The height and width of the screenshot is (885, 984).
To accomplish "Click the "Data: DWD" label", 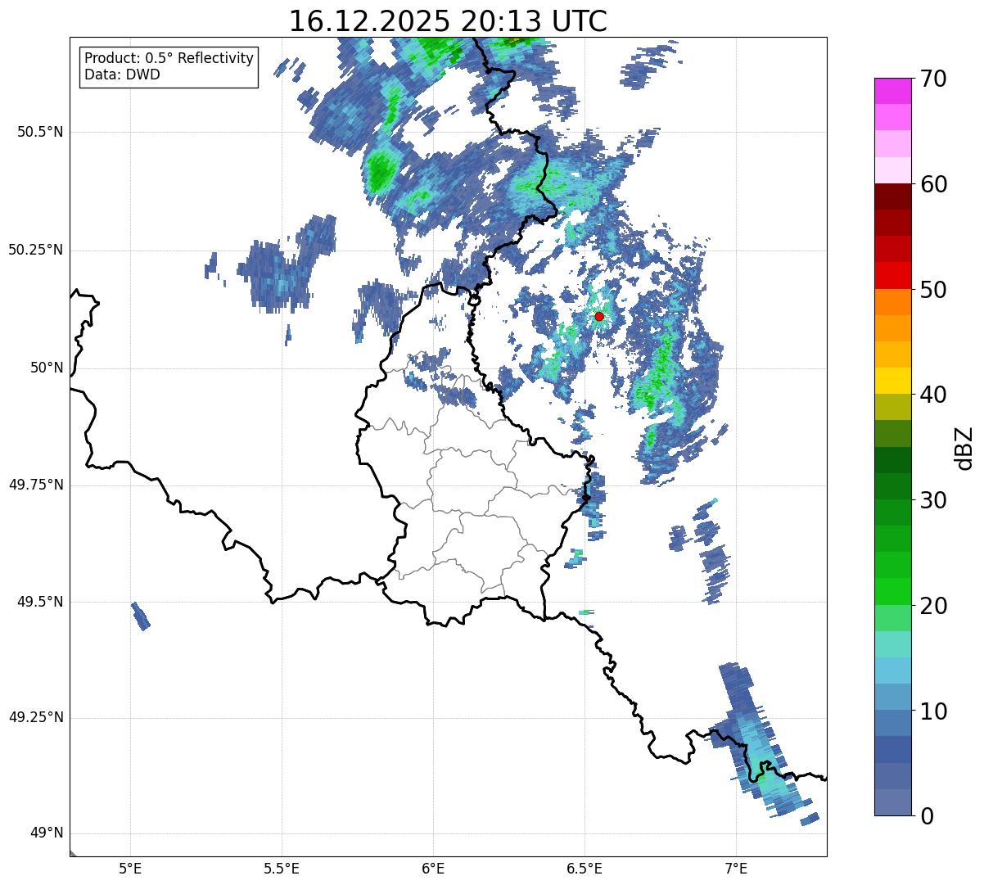I will [122, 75].
